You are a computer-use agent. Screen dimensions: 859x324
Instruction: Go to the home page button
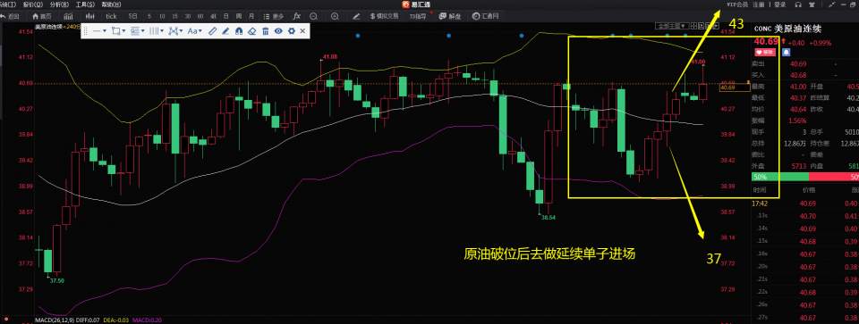click(43, 16)
